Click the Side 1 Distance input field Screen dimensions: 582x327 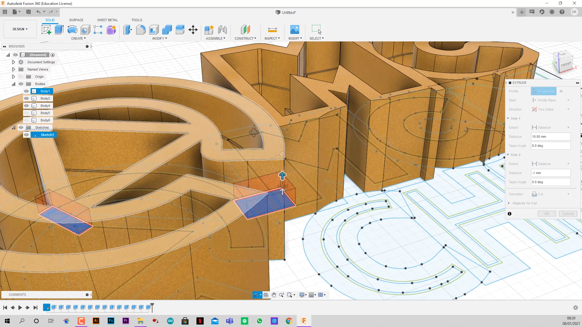550,137
